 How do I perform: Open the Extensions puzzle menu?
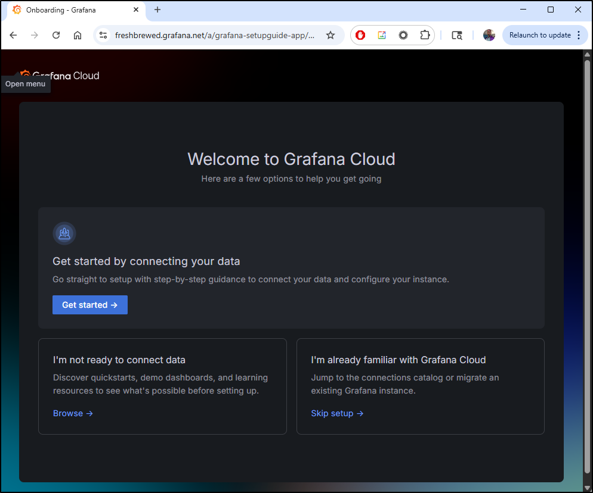point(425,35)
